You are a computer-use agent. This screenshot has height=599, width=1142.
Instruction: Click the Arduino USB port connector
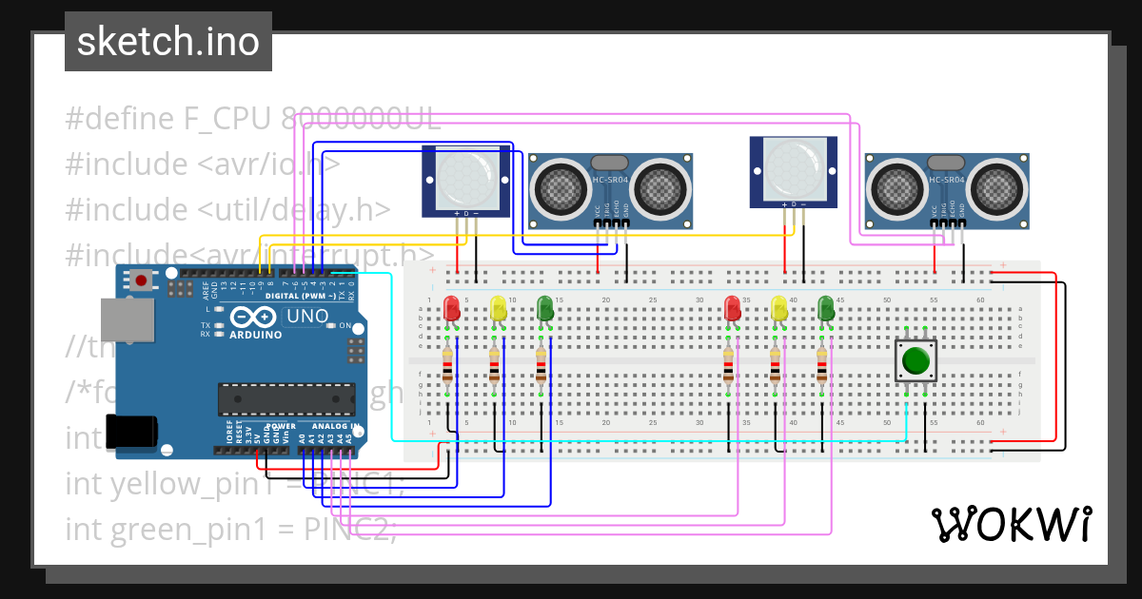(x=127, y=319)
